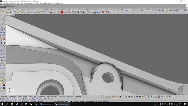The width and height of the screenshot is (188, 106).
Task: Click the four-viewport layout icon
Action: pyautogui.click(x=48, y=12)
